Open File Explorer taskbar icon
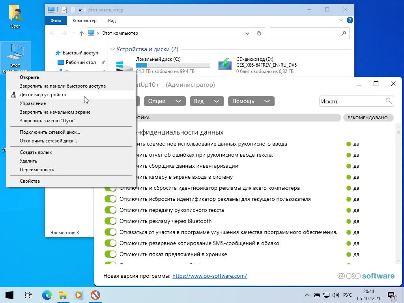This screenshot has width=404, height=303. click(63, 295)
